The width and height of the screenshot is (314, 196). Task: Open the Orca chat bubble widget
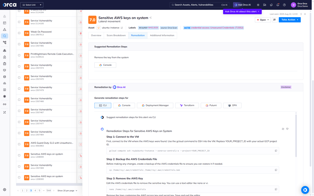click(305, 190)
